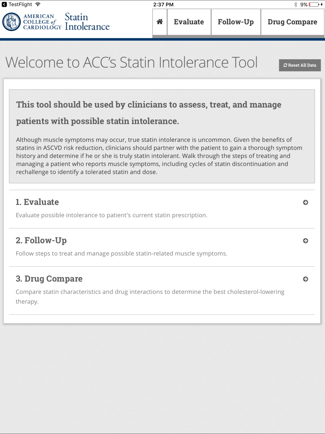Viewport: 325px width, 434px height.
Task: Open the Evaluate tab
Action: (x=189, y=22)
